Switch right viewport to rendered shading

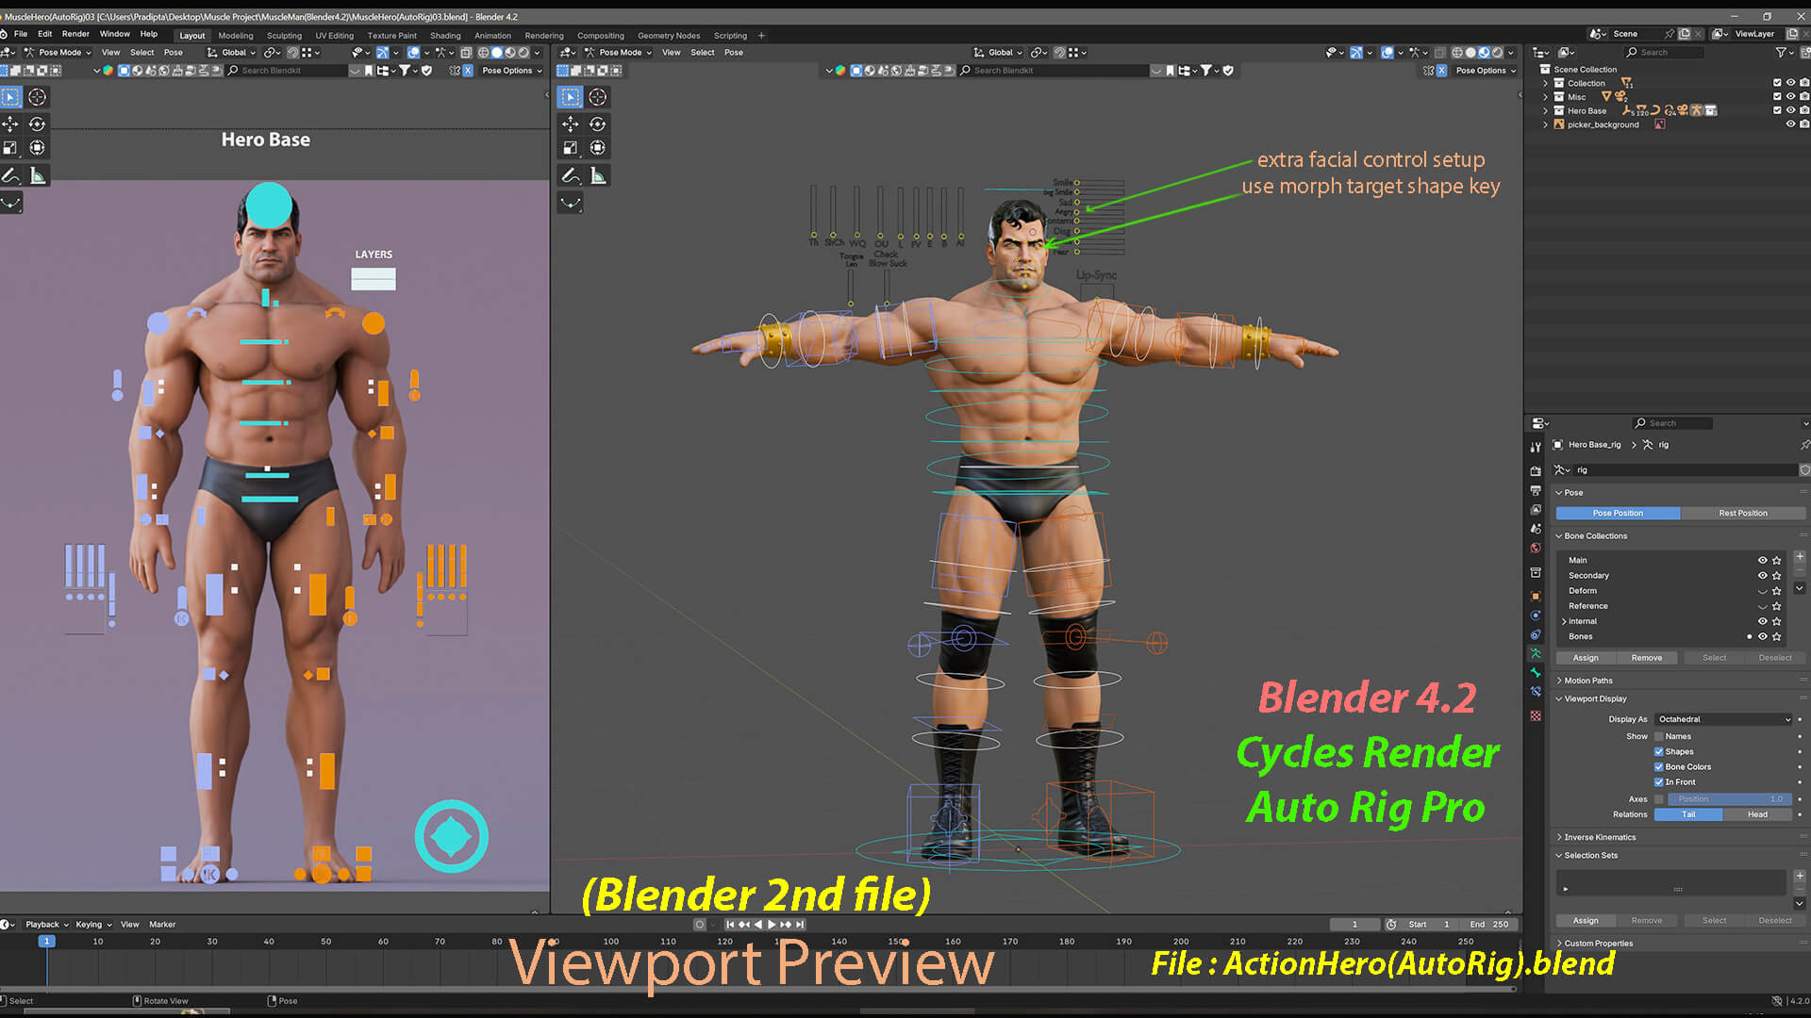pos(1497,53)
